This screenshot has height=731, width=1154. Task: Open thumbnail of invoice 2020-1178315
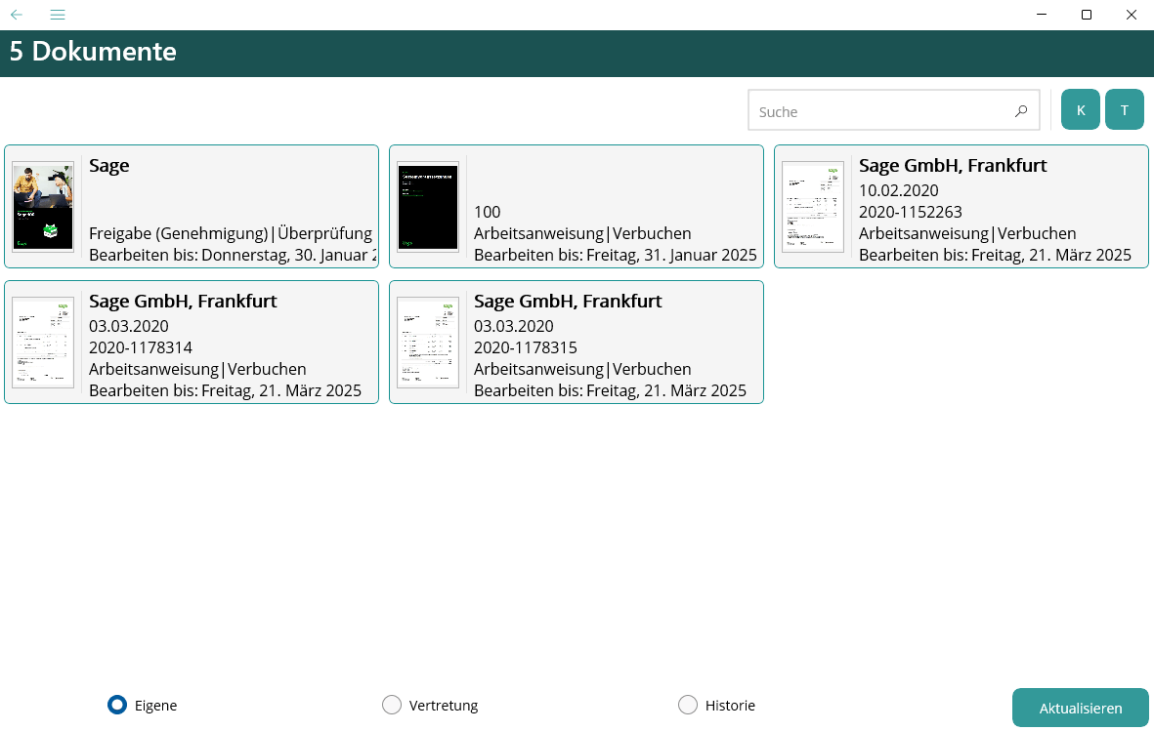[428, 343]
